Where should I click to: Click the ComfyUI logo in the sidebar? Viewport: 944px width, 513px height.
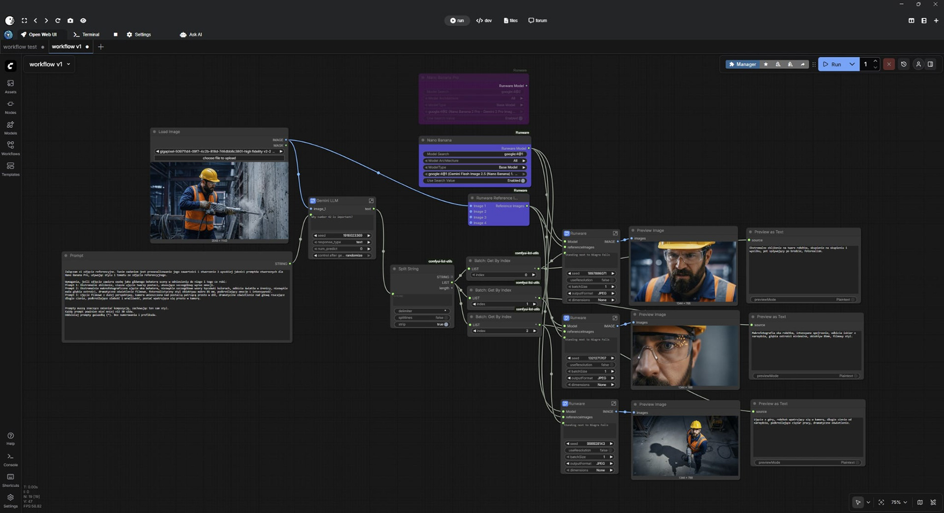(10, 65)
